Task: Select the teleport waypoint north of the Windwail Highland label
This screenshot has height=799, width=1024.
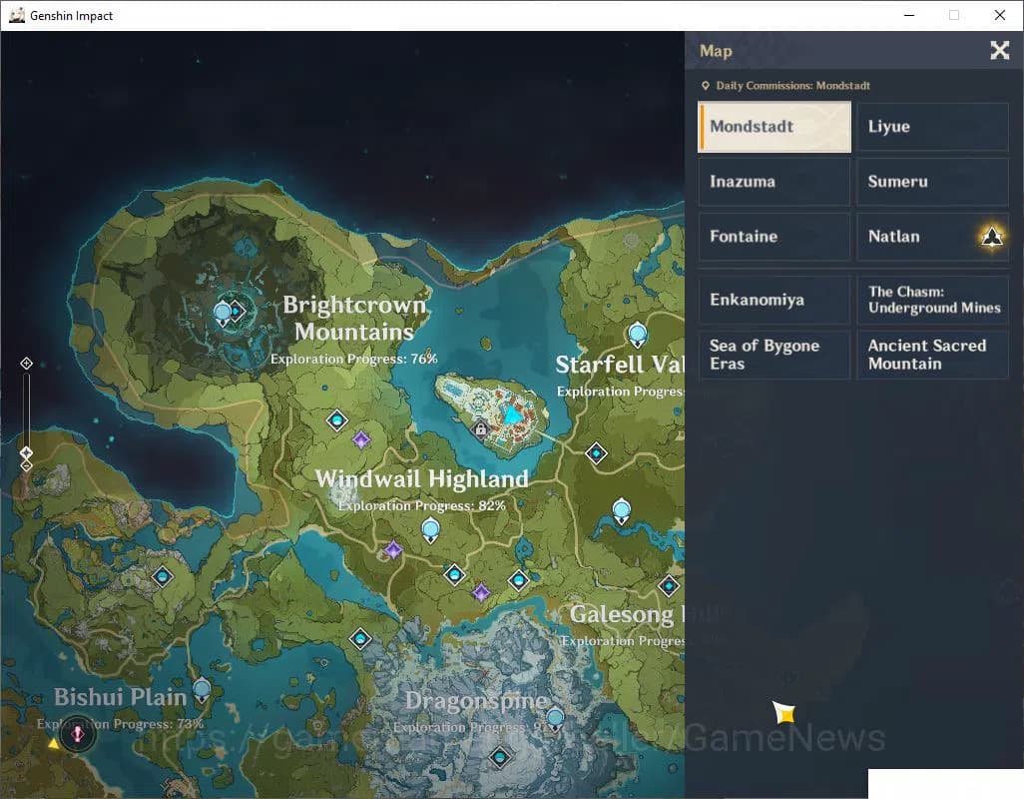Action: (337, 420)
